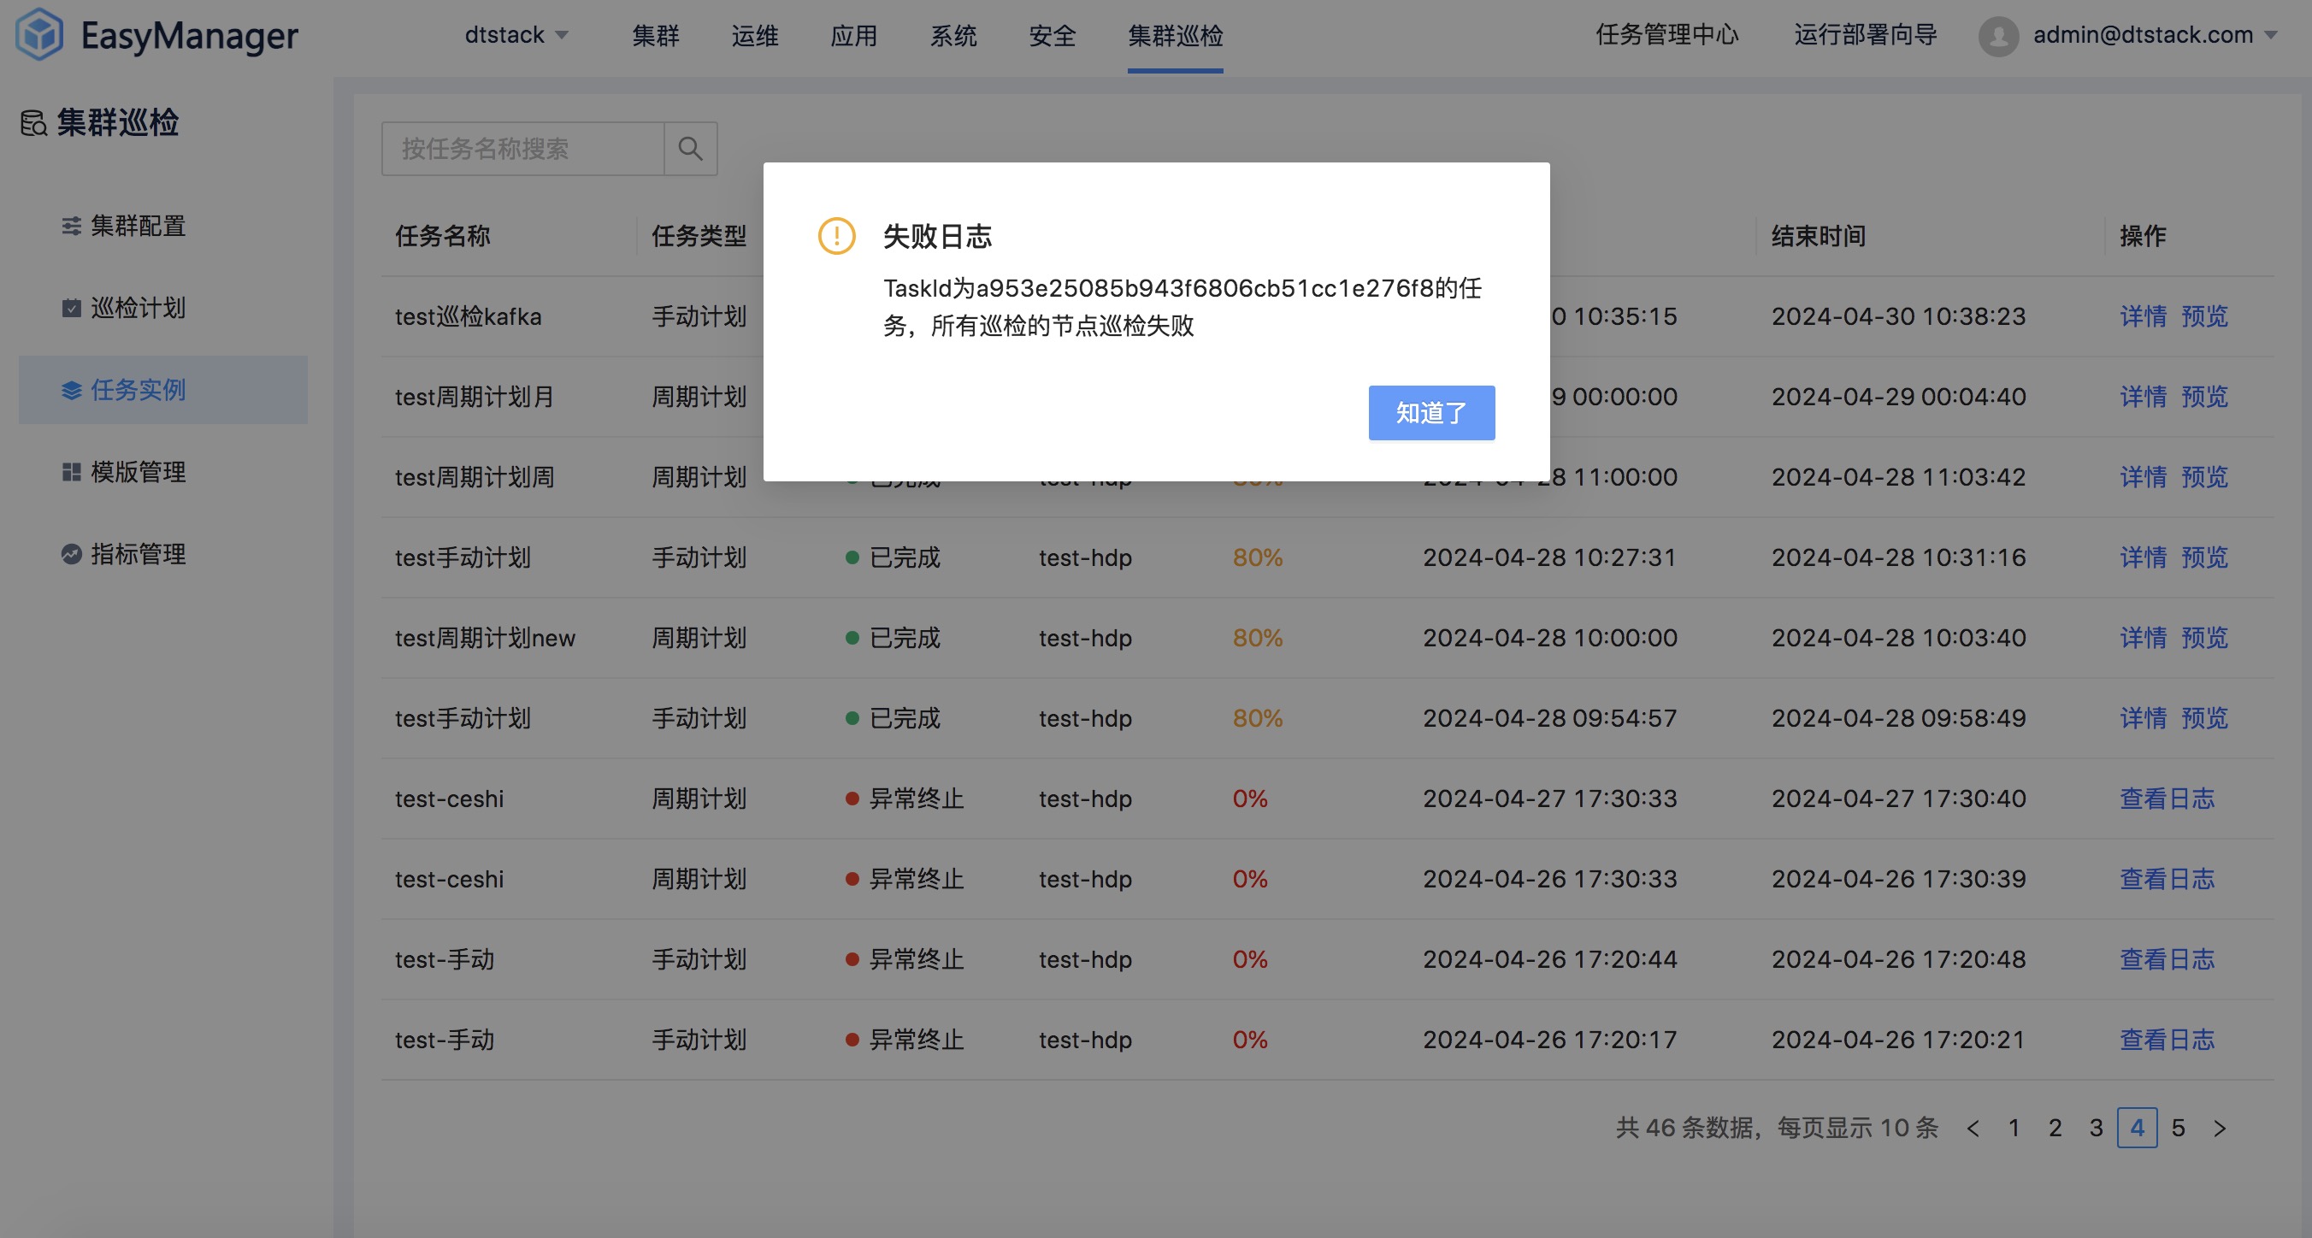The image size is (2312, 1238).
Task: Click the 任务类型 column header
Action: (x=699, y=236)
